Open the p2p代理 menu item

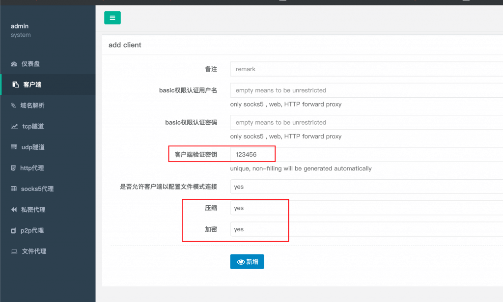(x=32, y=231)
